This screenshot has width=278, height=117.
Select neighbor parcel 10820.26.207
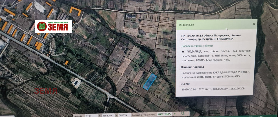click(x=220, y=89)
